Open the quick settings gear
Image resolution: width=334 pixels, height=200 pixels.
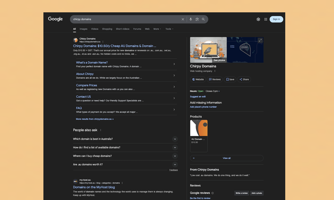[x=258, y=19]
